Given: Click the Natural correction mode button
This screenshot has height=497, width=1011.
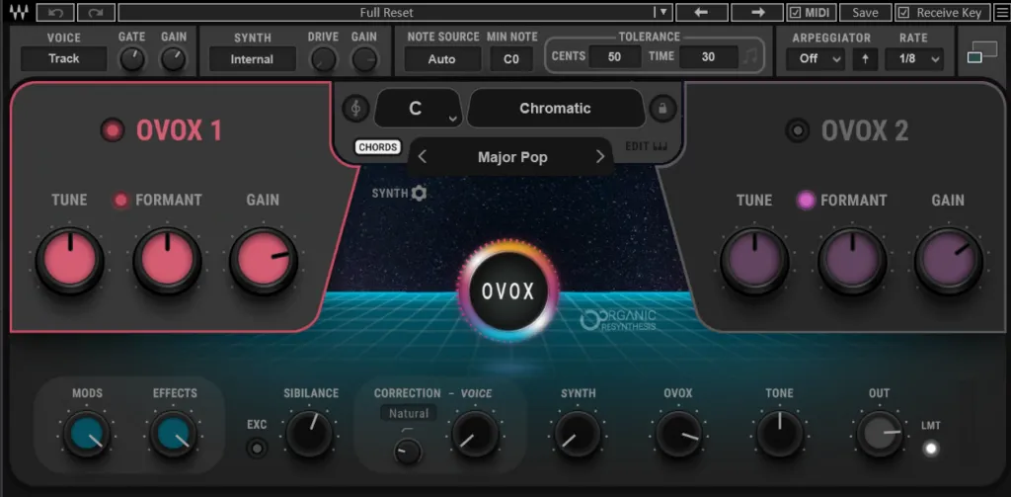Looking at the screenshot, I should (x=409, y=413).
